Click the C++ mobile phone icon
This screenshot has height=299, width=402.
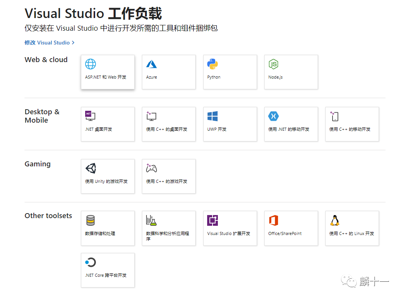pos(334,116)
